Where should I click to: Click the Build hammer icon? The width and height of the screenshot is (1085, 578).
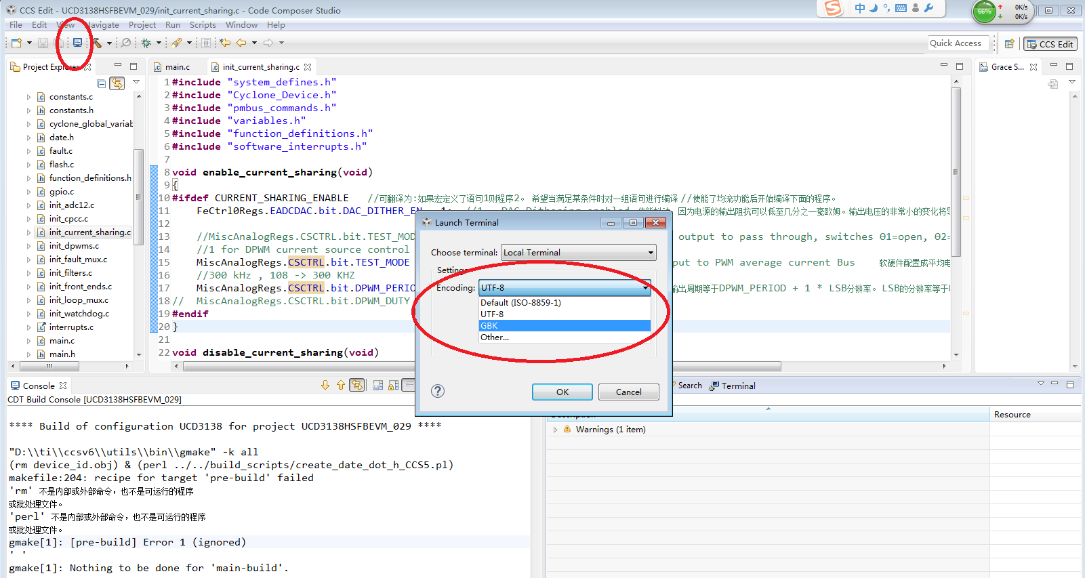tap(97, 43)
